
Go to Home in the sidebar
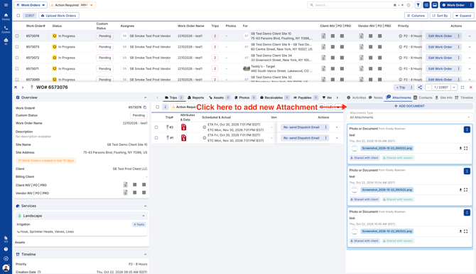coord(6,16)
